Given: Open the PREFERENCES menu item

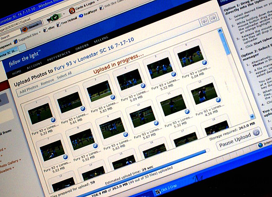Looking at the screenshot, I should pos(59,56).
